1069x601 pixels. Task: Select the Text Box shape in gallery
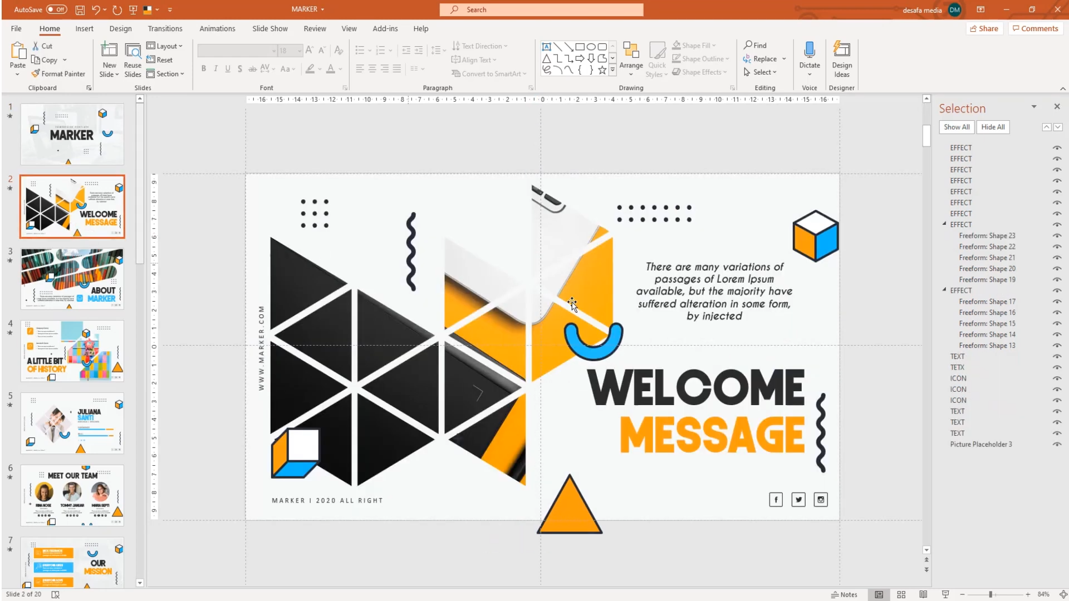(x=547, y=47)
